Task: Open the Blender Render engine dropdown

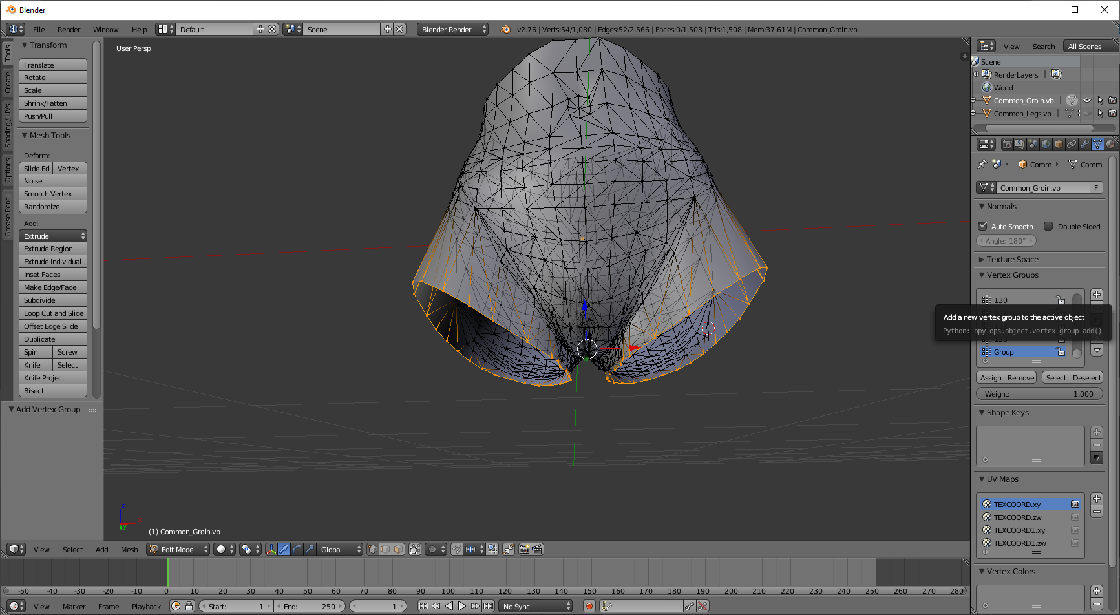Action: pyautogui.click(x=452, y=29)
